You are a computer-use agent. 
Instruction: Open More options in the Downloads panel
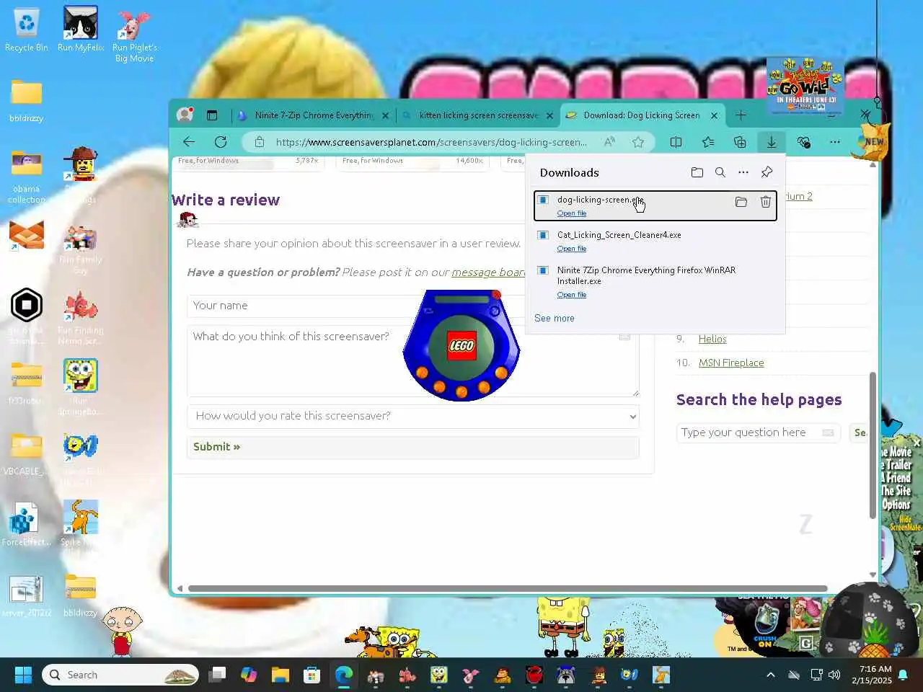click(743, 172)
